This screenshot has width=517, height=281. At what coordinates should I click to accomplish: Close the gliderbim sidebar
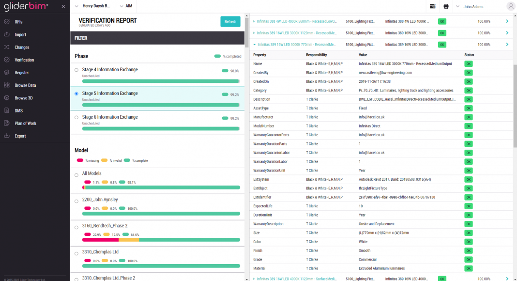pos(63,6)
